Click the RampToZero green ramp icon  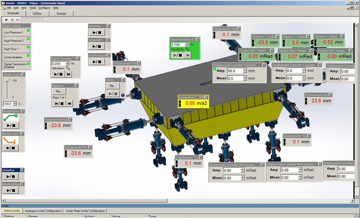tap(10, 118)
